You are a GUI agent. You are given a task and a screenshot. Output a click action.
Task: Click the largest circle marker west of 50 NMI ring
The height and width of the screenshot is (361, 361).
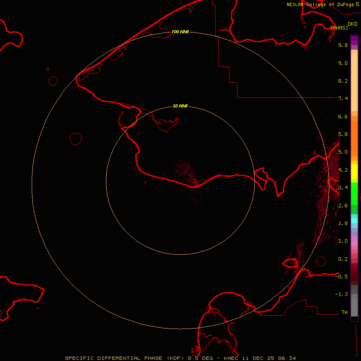pos(76,139)
